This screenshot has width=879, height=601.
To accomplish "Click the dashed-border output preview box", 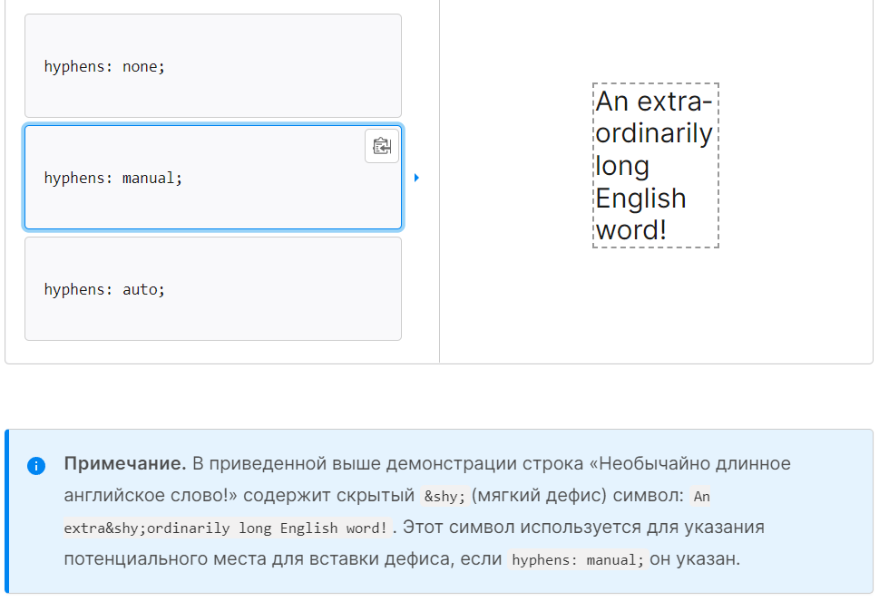I will [x=655, y=166].
